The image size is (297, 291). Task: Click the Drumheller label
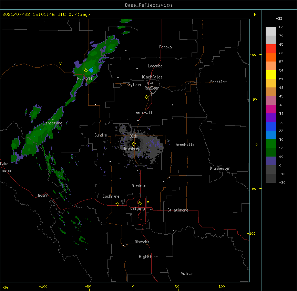coord(220,168)
